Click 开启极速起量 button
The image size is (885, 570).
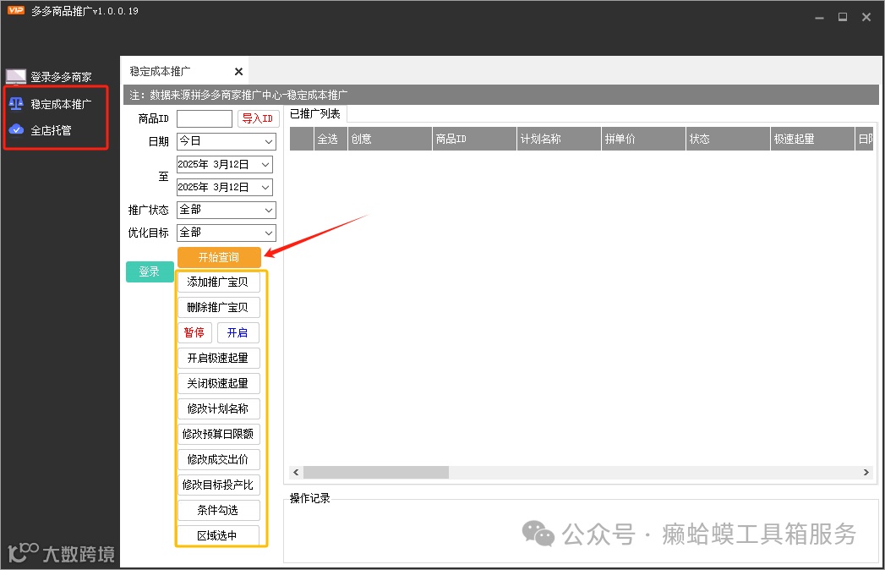218,359
